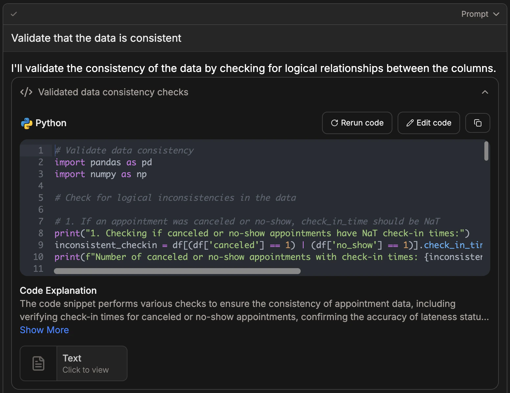
Task: Collapse the Validated data consistency checks section
Action: 485,92
